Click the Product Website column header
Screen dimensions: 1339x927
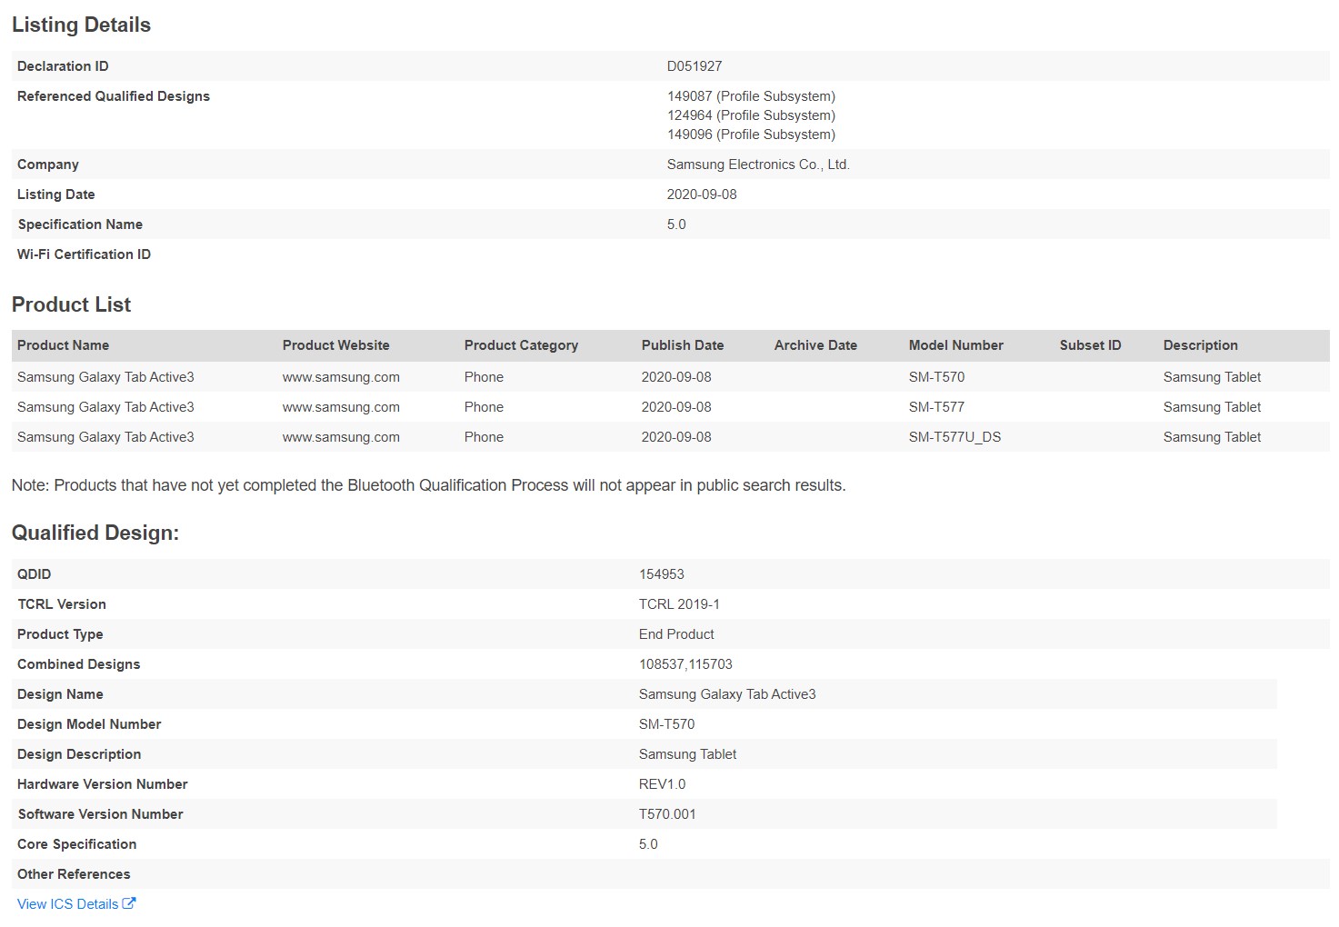(x=335, y=345)
